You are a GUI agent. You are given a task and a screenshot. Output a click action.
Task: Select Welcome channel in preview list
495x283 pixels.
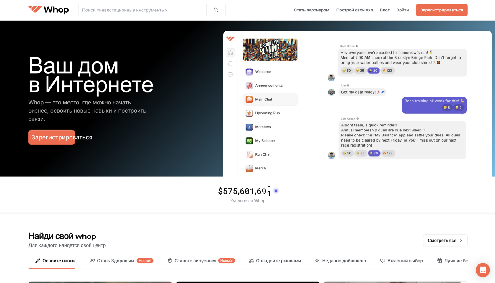[x=270, y=72]
